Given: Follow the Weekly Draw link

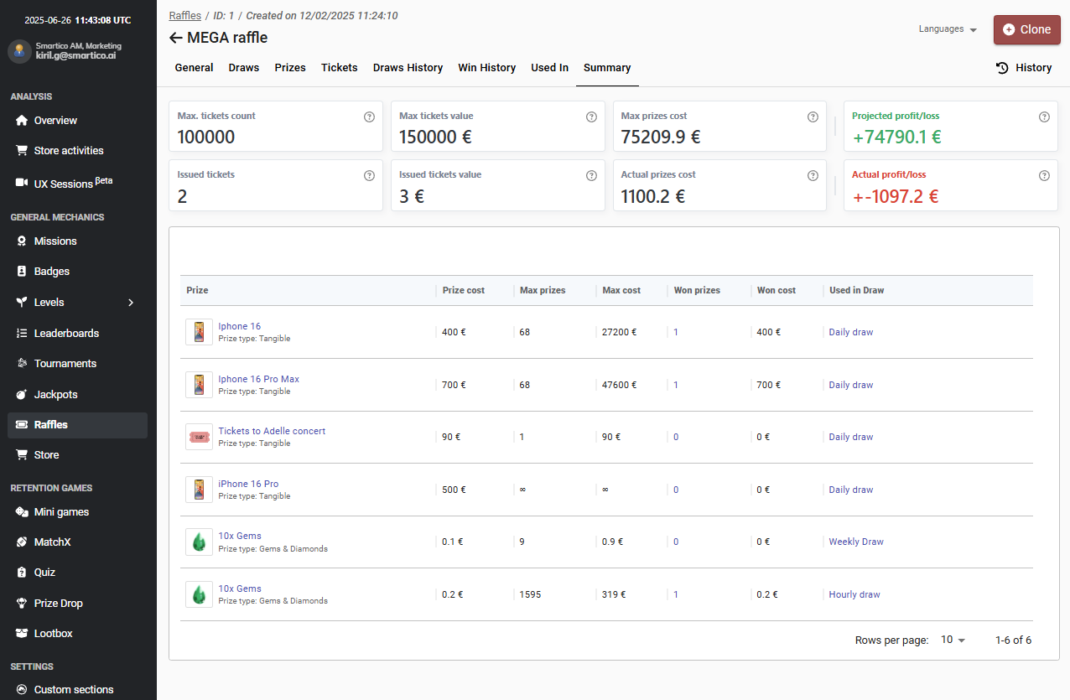Looking at the screenshot, I should (856, 542).
